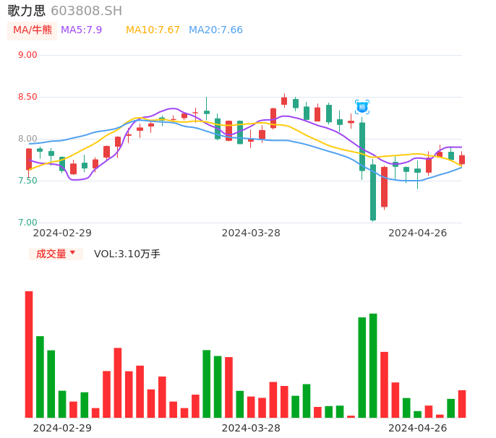Click the 9.00 price axis label
The width and height of the screenshot is (496, 438).
(x=27, y=55)
